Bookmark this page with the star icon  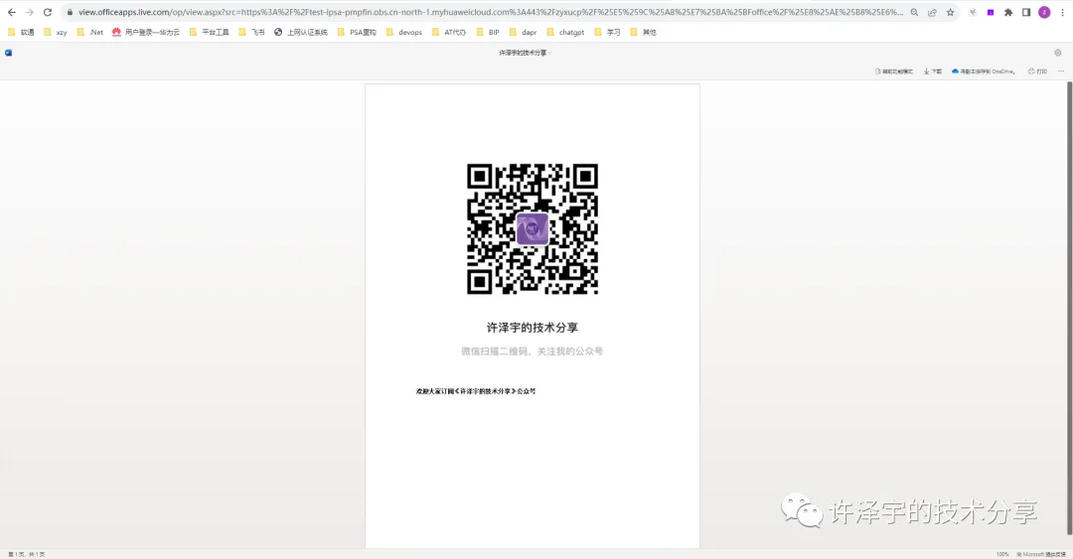950,12
